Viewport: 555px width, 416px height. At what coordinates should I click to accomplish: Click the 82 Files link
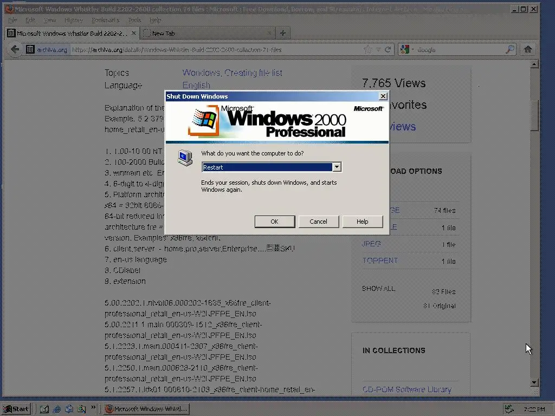coord(443,291)
